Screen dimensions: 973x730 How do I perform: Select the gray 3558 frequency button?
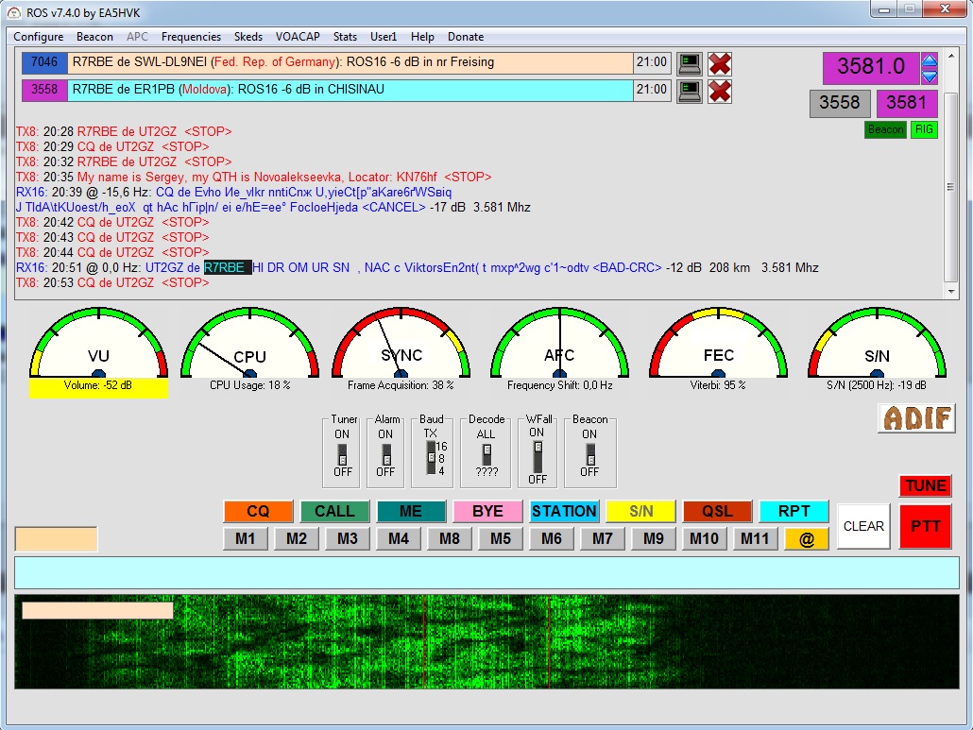(x=840, y=103)
